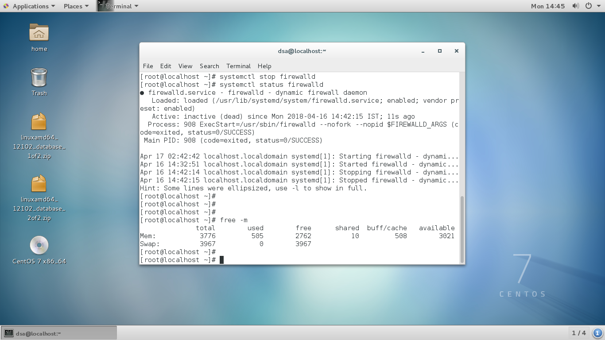Image resolution: width=605 pixels, height=340 pixels.
Task: Open the Edit menu in terminal
Action: click(x=166, y=66)
